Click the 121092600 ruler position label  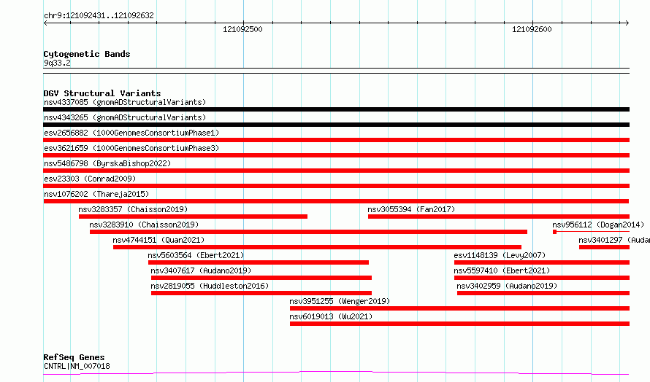[532, 29]
